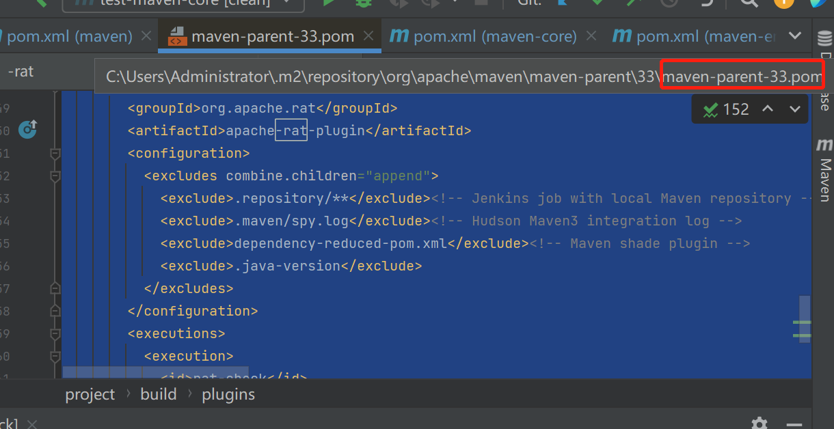Go to next highlighted problem down arrow
This screenshot has width=834, height=429.
point(795,109)
